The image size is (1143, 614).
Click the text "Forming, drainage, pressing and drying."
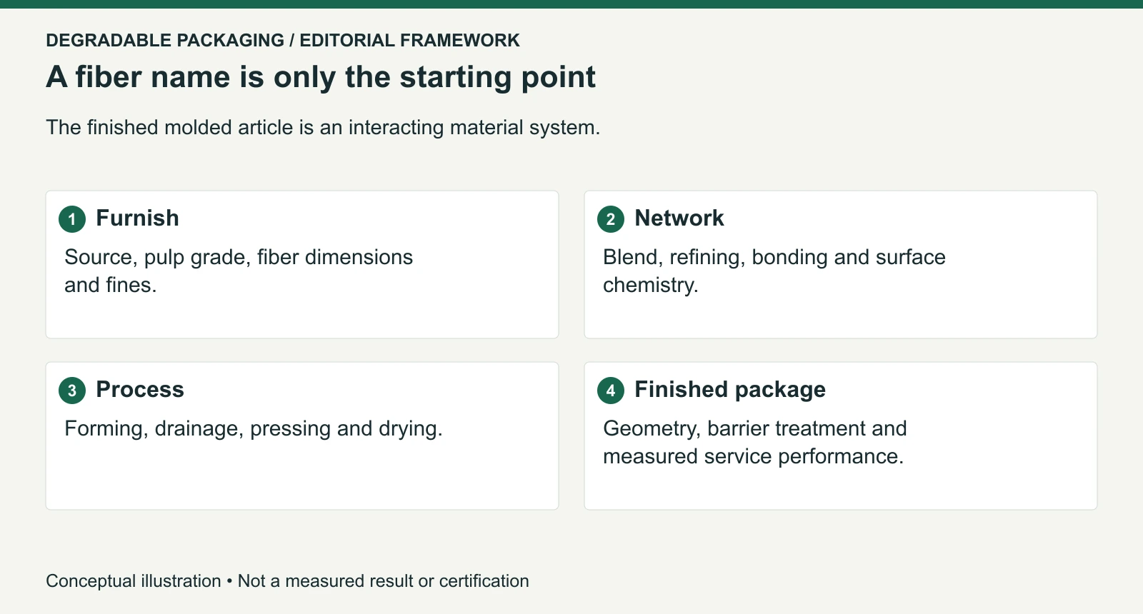pyautogui.click(x=254, y=428)
